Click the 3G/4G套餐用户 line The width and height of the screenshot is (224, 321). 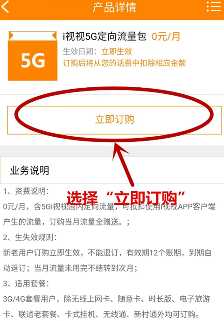point(106,299)
